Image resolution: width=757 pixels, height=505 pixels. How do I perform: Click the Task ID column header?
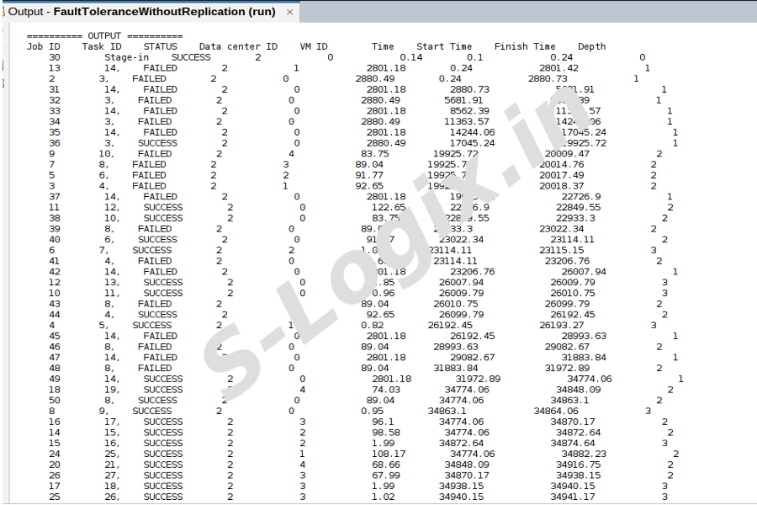101,47
